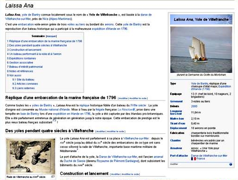Open the voiles au tiers link
238x180 pixels.
76,24
